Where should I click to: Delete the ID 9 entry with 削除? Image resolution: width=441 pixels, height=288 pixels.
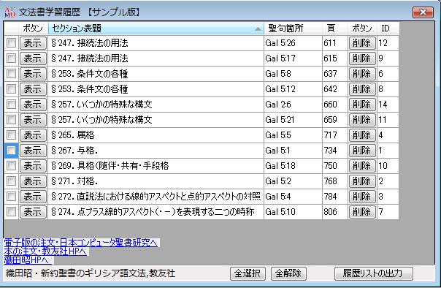[x=362, y=58]
